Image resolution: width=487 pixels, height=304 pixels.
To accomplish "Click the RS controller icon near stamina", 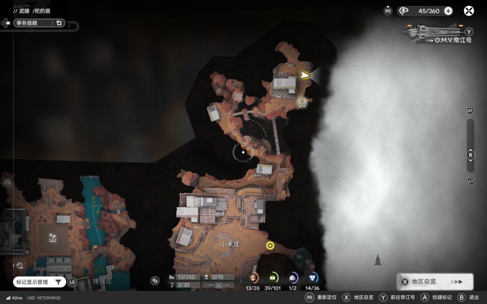I will [388, 11].
